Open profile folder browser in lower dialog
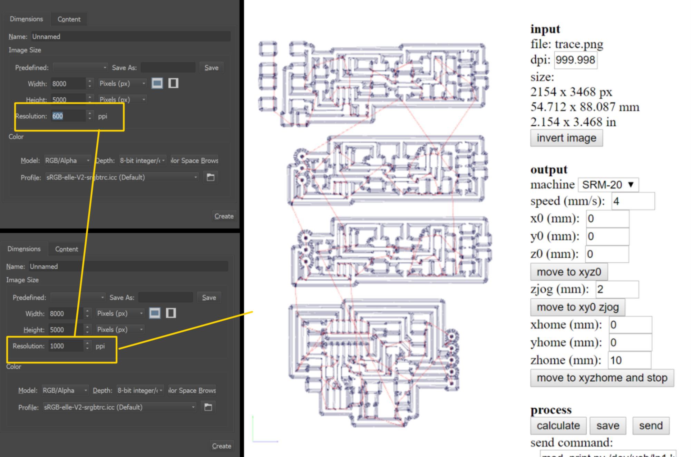The image size is (691, 457). [x=208, y=407]
